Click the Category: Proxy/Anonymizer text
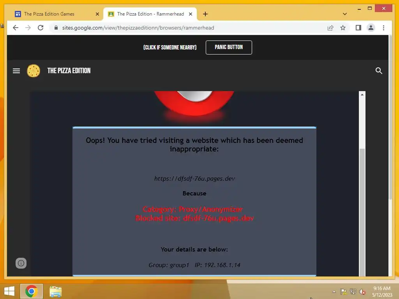 coord(192,209)
